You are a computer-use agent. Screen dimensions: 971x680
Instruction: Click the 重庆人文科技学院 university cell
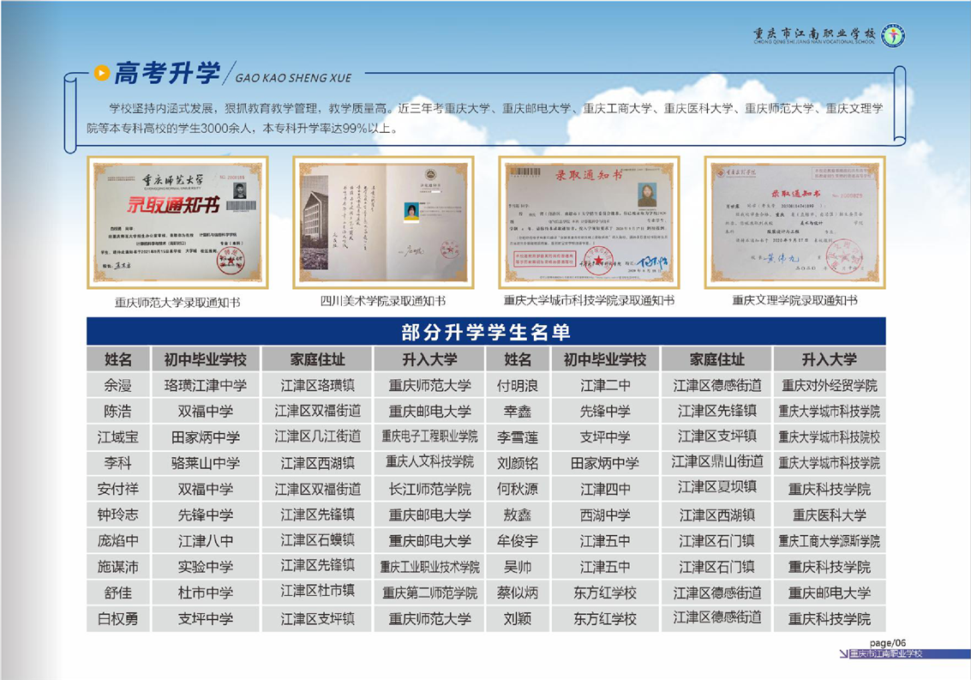[x=429, y=462]
